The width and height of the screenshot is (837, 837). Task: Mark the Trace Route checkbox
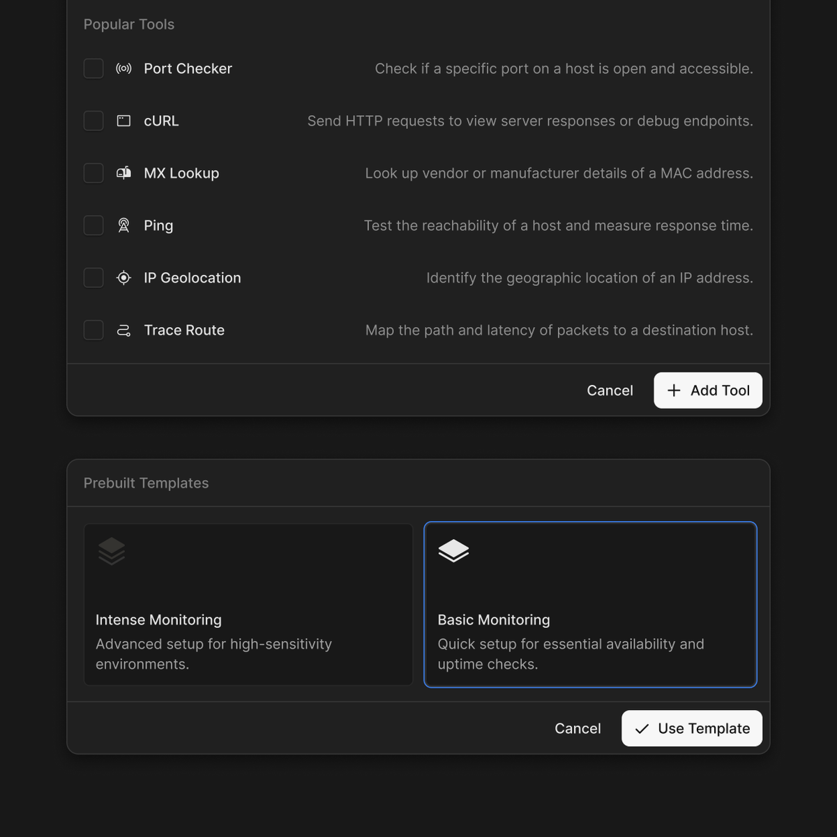coord(93,330)
